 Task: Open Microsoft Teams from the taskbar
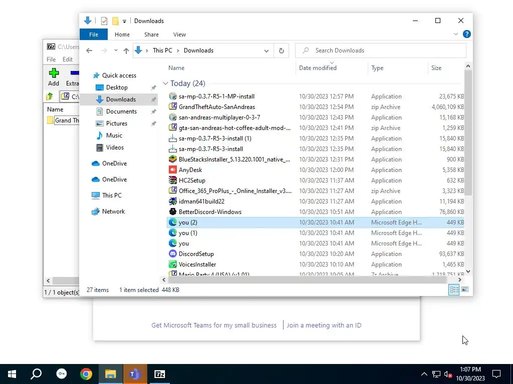click(135, 374)
